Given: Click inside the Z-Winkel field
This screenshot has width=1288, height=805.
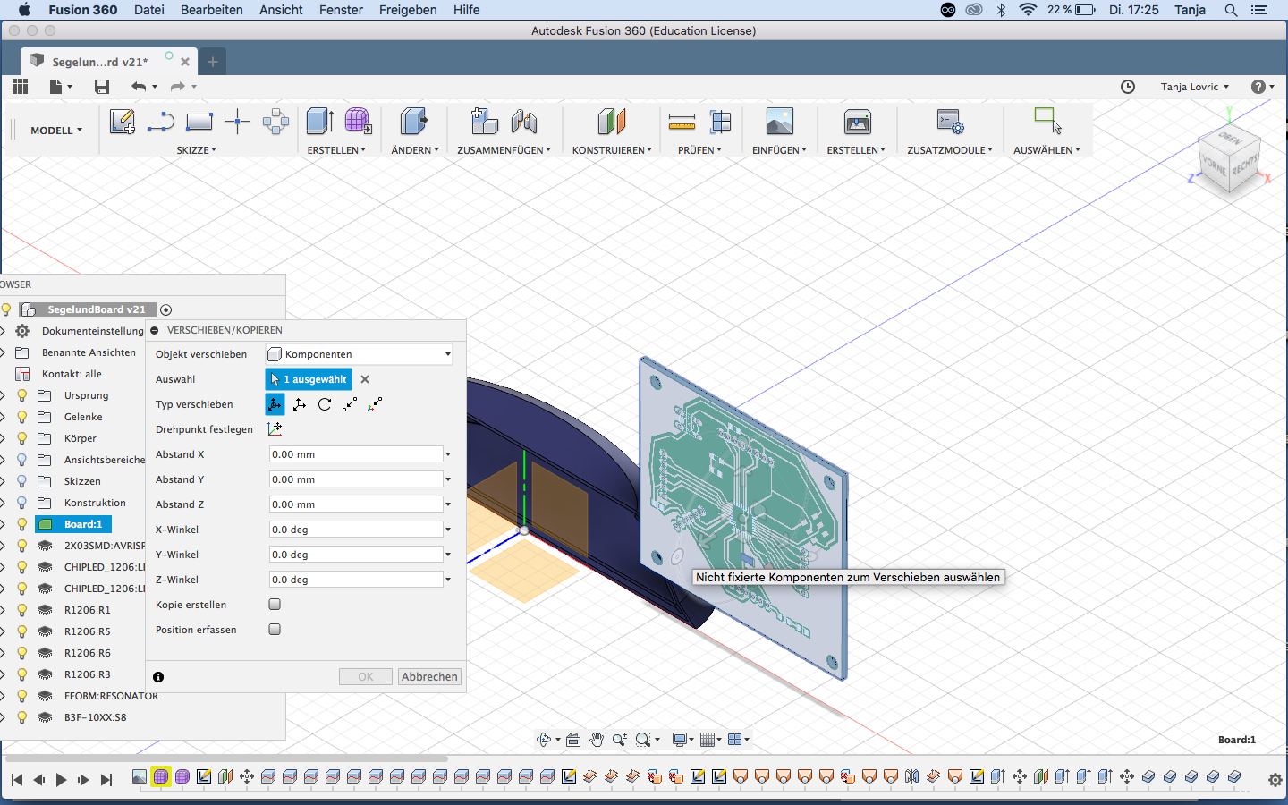Looking at the screenshot, I should click(356, 580).
